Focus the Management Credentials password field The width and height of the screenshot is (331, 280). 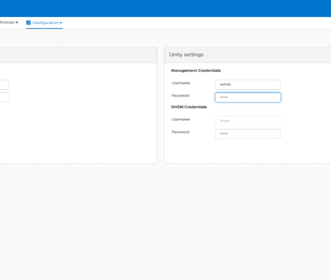click(248, 97)
